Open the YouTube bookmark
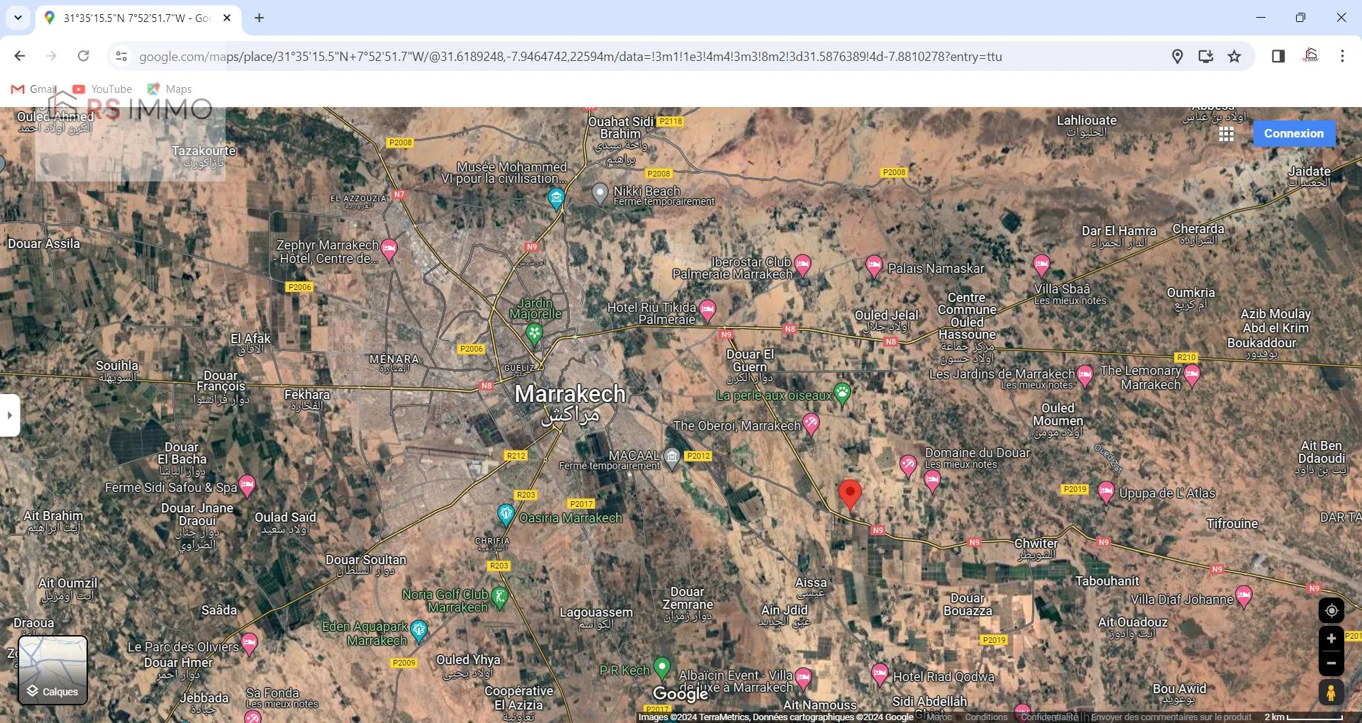The image size is (1362, 723). pyautogui.click(x=103, y=89)
